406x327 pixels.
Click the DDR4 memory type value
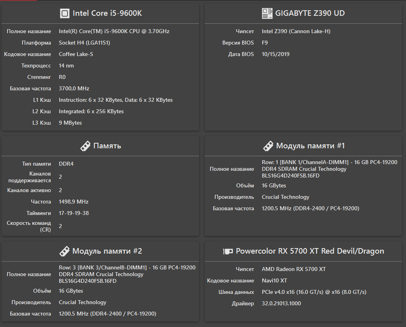point(66,164)
